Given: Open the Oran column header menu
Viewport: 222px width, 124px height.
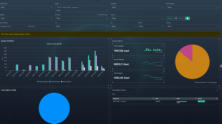Looking at the screenshot, I should click(x=196, y=99).
